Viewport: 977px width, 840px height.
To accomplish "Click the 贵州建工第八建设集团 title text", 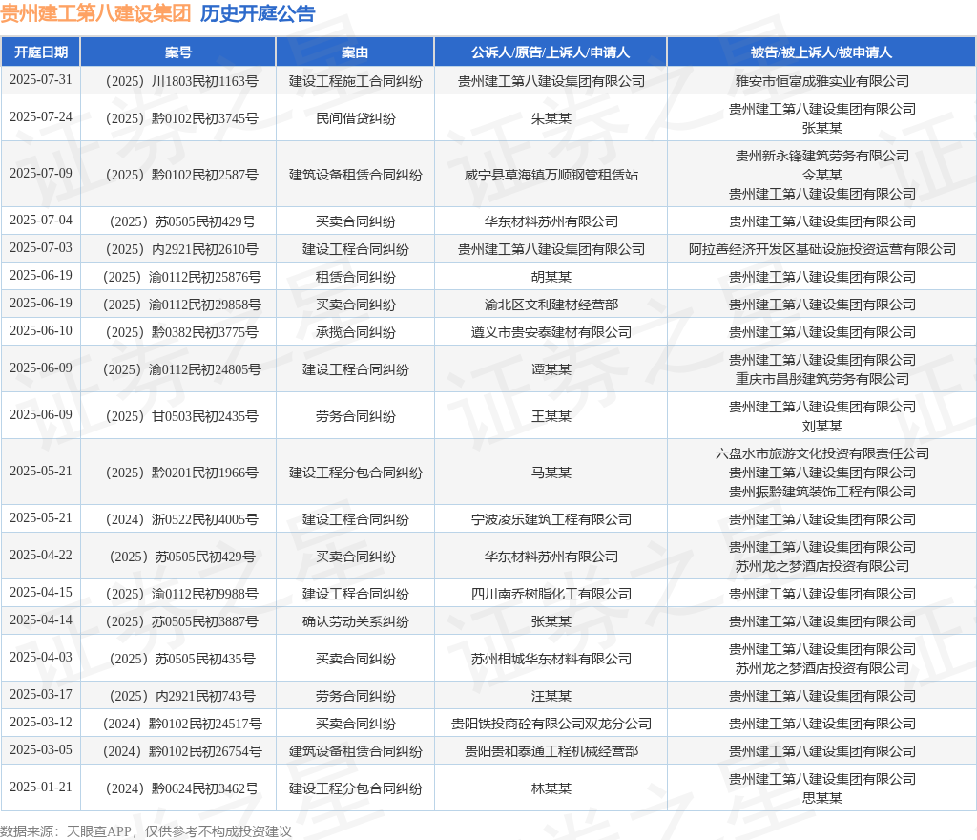I will 95,13.
